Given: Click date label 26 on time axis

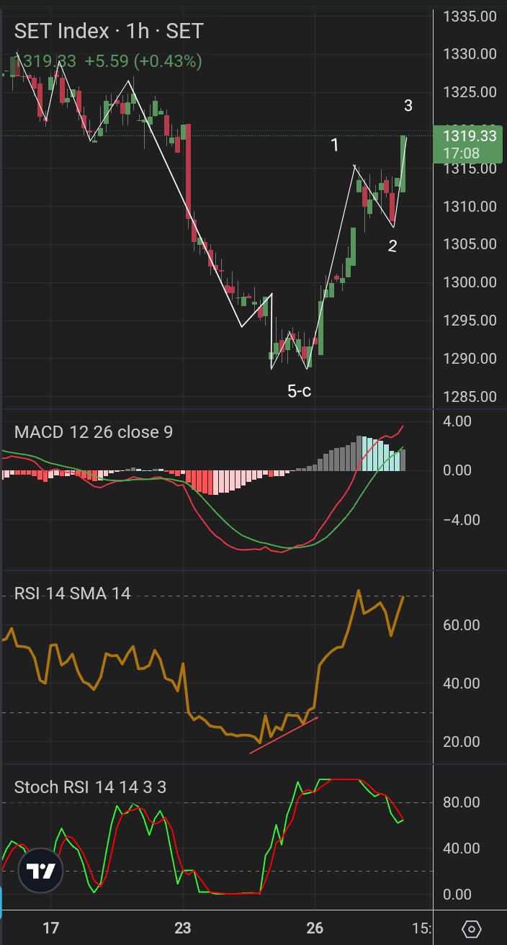Looking at the screenshot, I should 315,928.
